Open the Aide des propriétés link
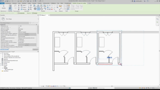Screen dimensions: 160x90 coord(4,49)
